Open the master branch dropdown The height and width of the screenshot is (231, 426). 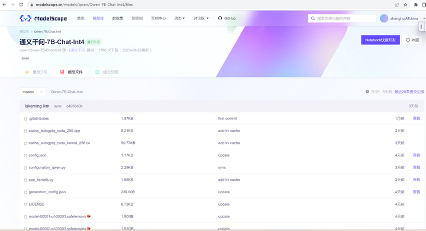click(33, 92)
